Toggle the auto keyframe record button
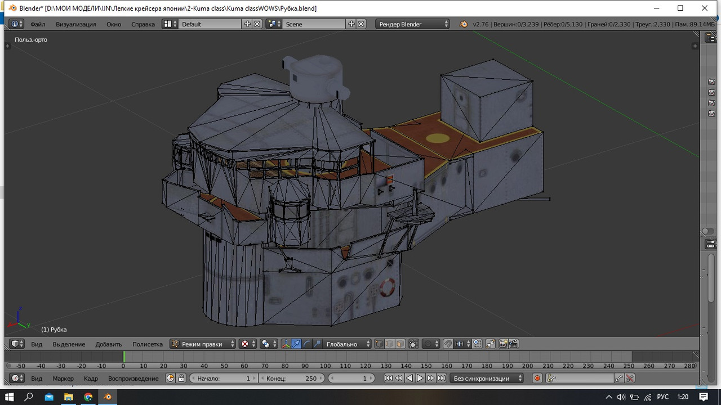The height and width of the screenshot is (405, 721). [x=537, y=379]
